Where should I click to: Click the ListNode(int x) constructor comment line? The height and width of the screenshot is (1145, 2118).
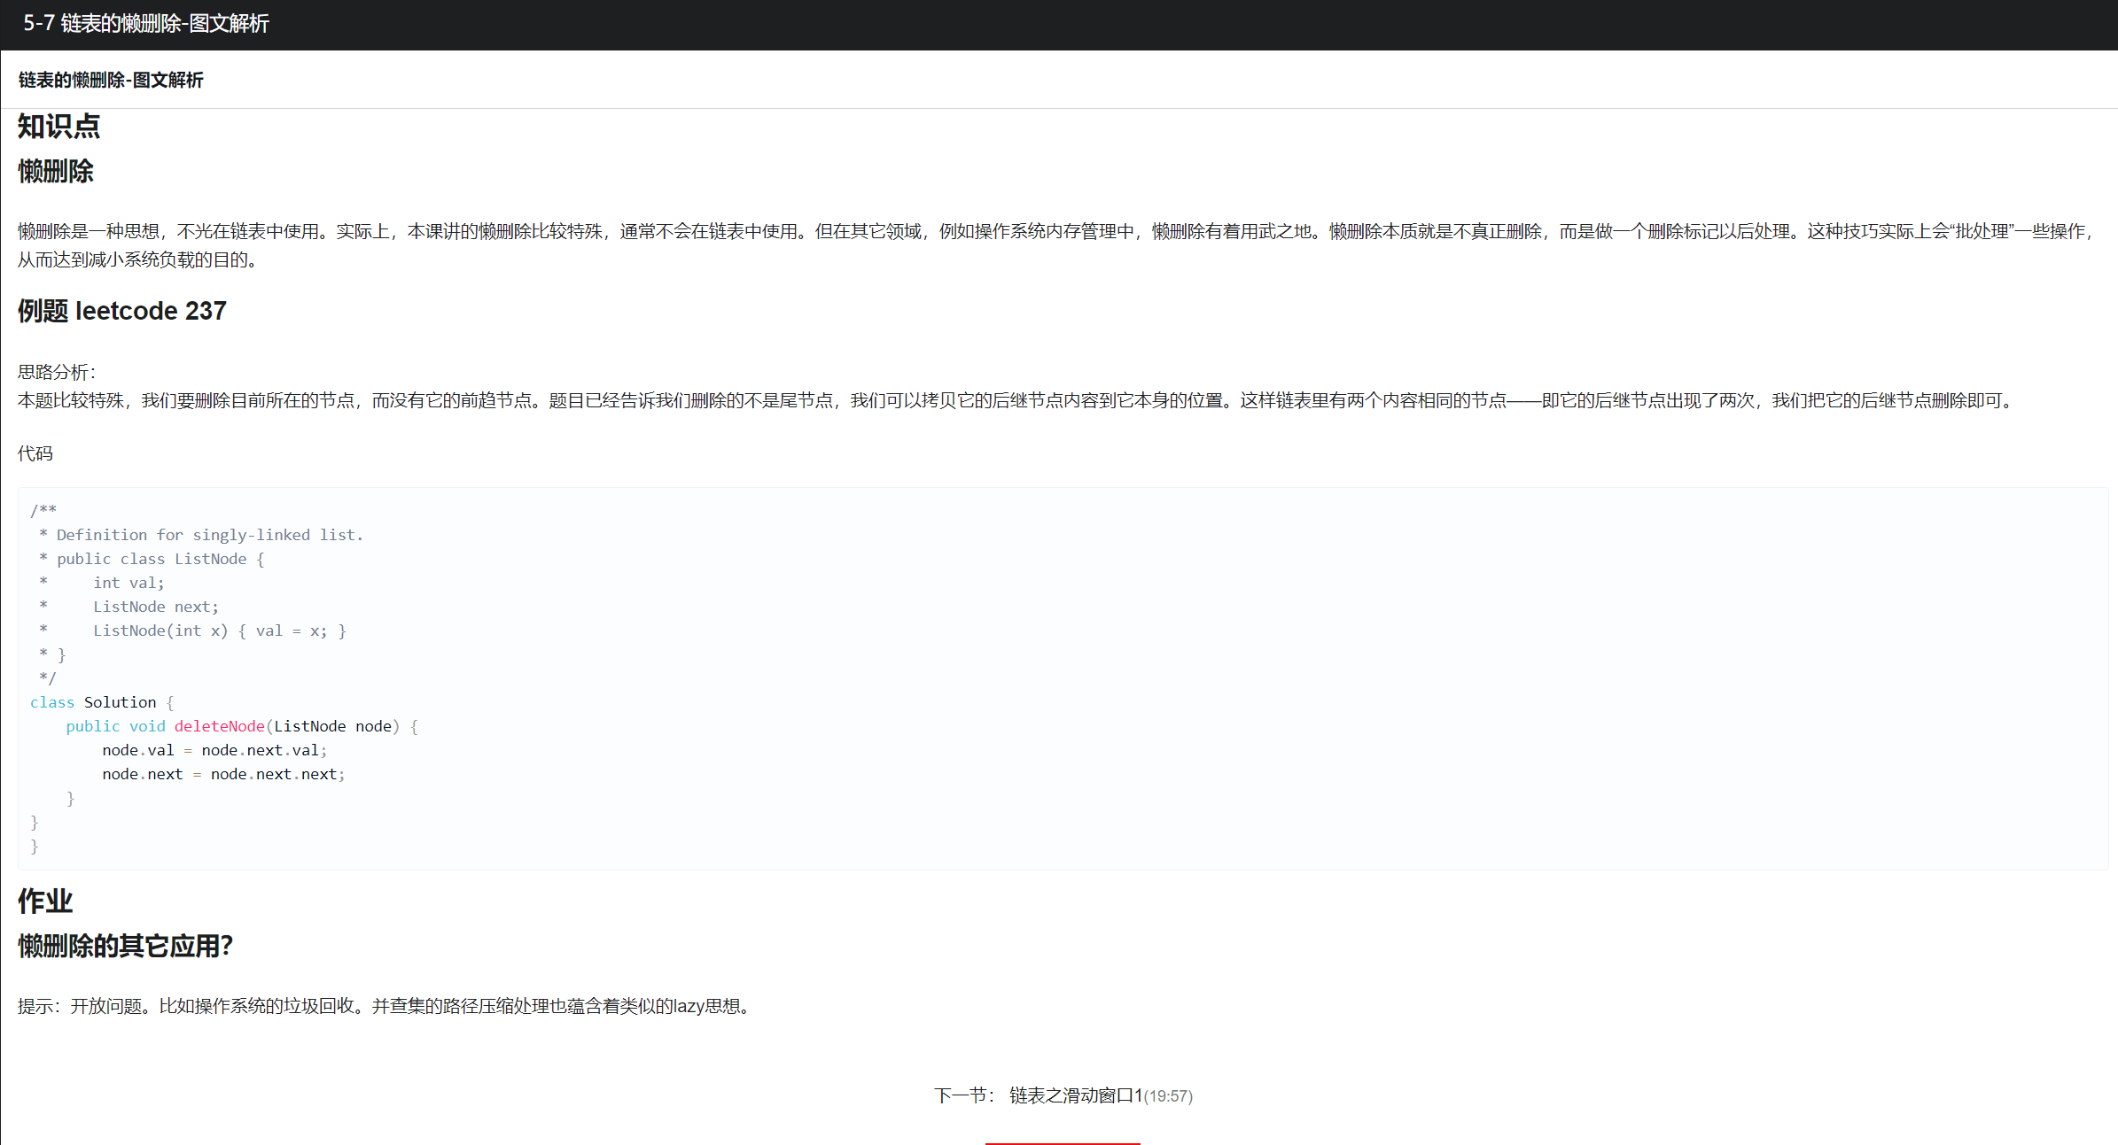(x=219, y=631)
